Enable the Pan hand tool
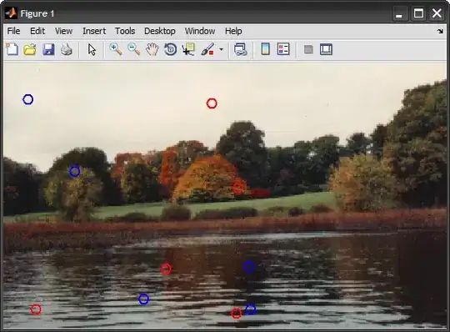 pos(152,49)
